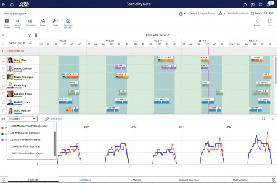Check the box for Dazier, Shaniqua
Image resolution: width=277 pixels, height=183 pixels.
tap(3, 77)
